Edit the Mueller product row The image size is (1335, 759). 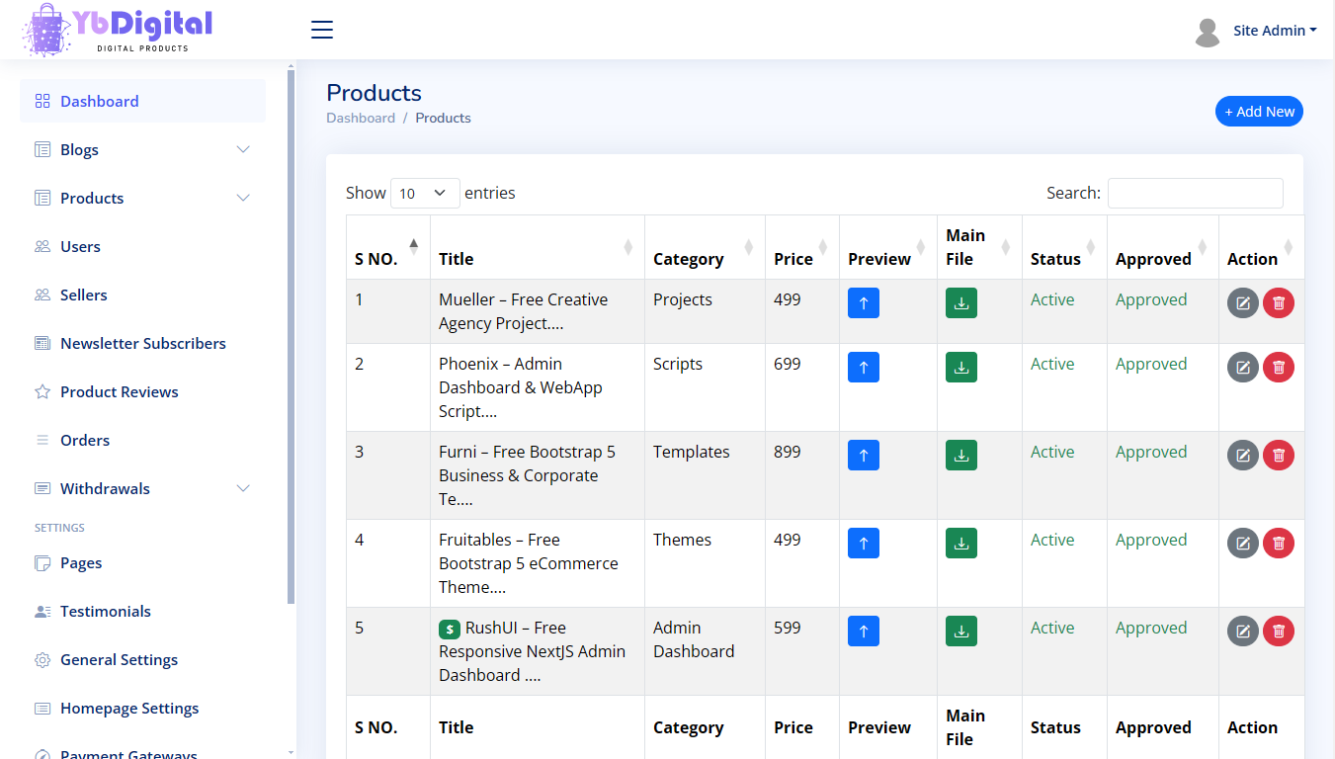click(1243, 303)
